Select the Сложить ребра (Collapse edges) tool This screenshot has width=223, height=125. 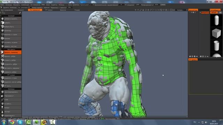pos(11,60)
